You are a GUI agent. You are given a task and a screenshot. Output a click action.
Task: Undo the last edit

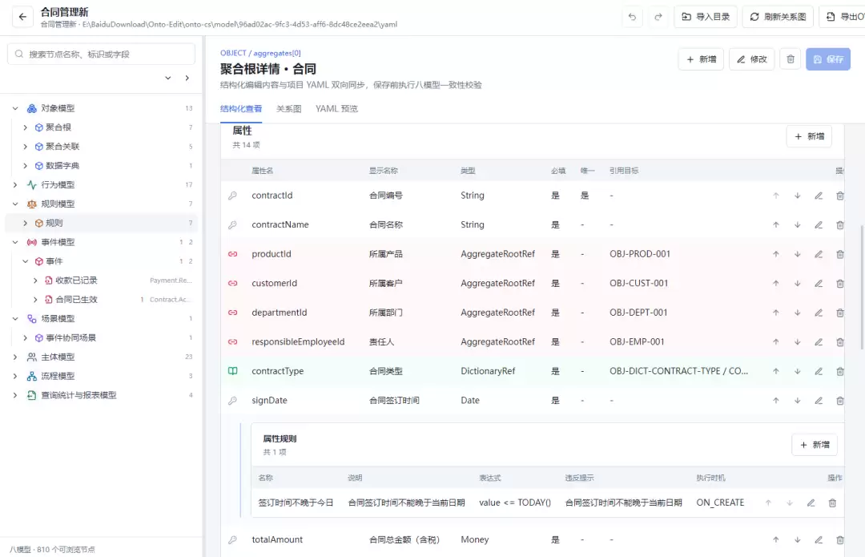(632, 17)
